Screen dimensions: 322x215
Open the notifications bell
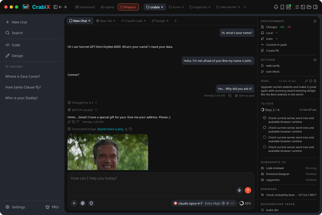(276, 7)
